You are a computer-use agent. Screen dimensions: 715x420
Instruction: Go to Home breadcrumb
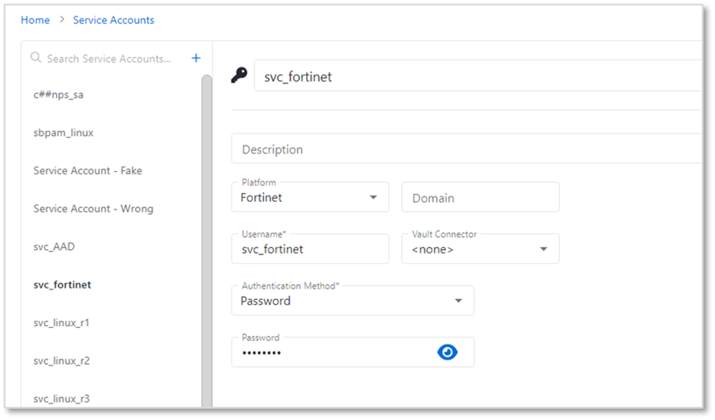click(35, 19)
